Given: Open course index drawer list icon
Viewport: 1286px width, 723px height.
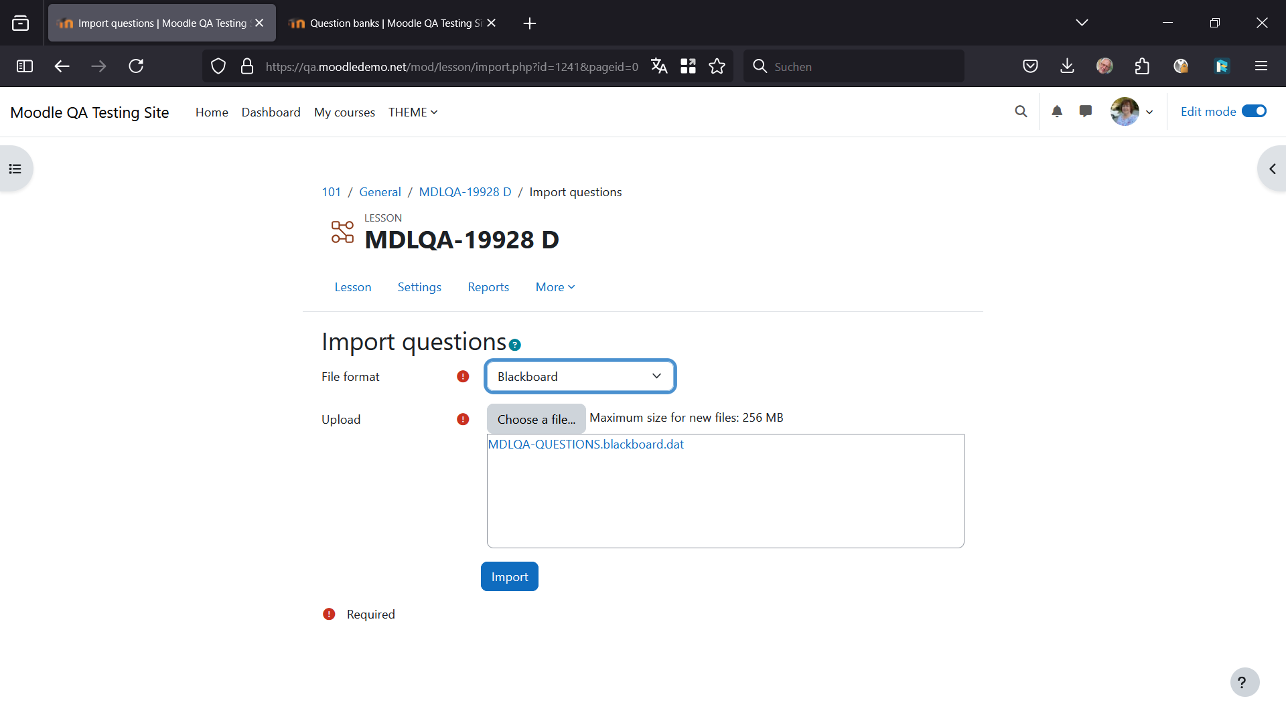Looking at the screenshot, I should point(15,169).
